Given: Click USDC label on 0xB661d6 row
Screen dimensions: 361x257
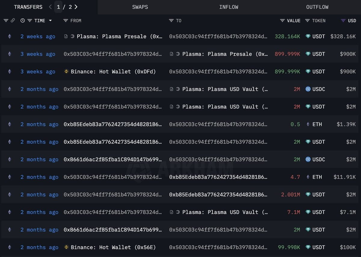Looking at the screenshot, I should point(319,159).
